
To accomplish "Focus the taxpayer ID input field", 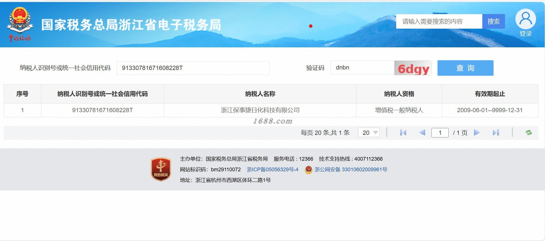I will tap(193, 68).
